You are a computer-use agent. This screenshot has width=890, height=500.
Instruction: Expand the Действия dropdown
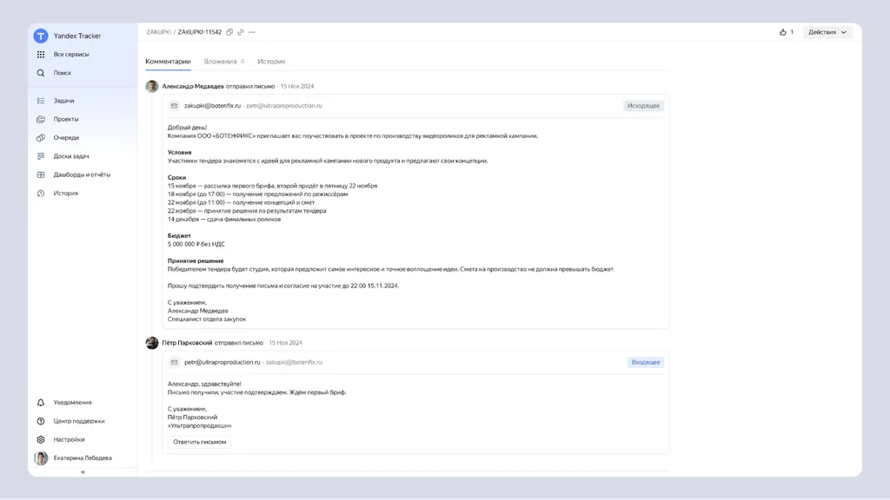tap(827, 32)
